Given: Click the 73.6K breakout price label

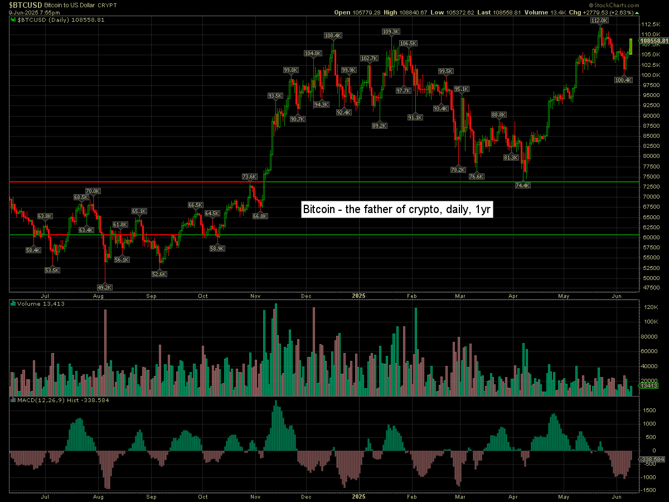Looking at the screenshot, I should point(249,177).
